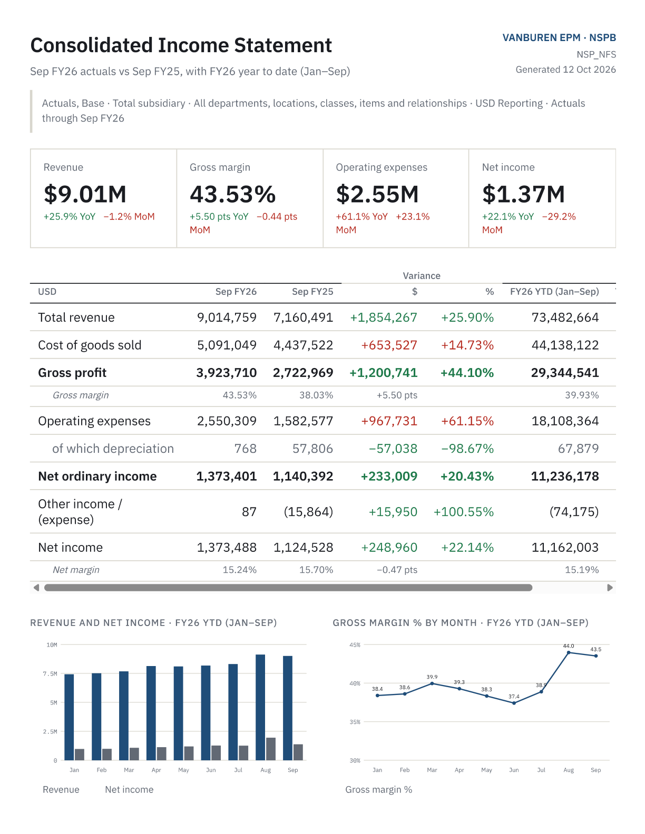
Task: Click the +61.1% YoY operating expenses indicator
Action: [x=361, y=216]
